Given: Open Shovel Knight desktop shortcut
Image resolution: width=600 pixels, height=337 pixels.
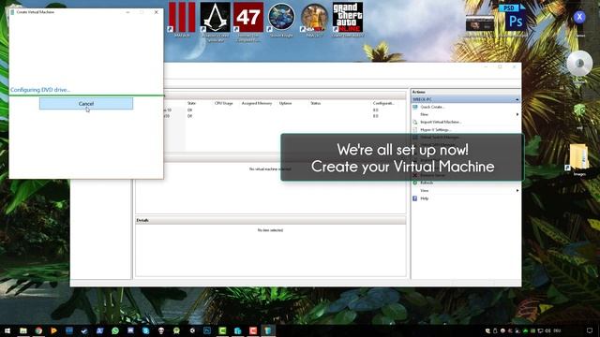Looking at the screenshot, I should [281, 19].
